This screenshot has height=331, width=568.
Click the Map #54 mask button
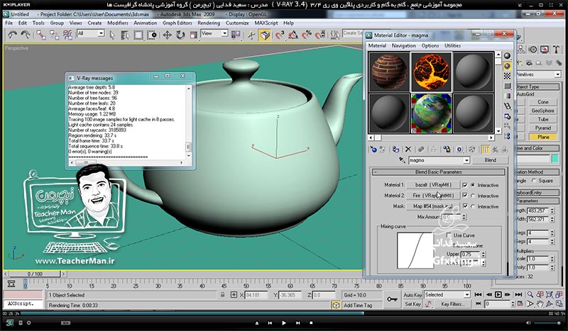click(x=433, y=206)
